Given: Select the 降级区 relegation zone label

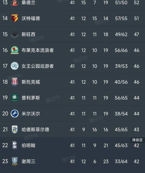Looking at the screenshot, I should [137, 140].
